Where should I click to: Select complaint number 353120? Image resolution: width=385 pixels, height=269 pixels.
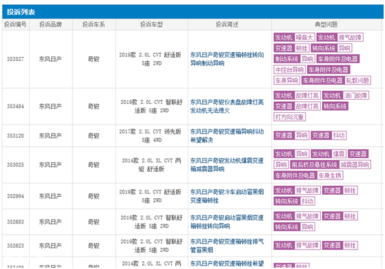(x=15, y=136)
